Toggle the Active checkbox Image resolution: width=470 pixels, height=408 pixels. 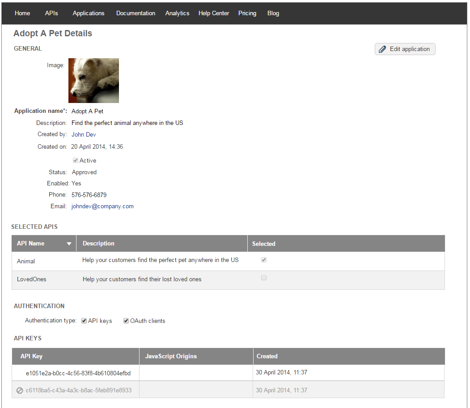tap(76, 160)
